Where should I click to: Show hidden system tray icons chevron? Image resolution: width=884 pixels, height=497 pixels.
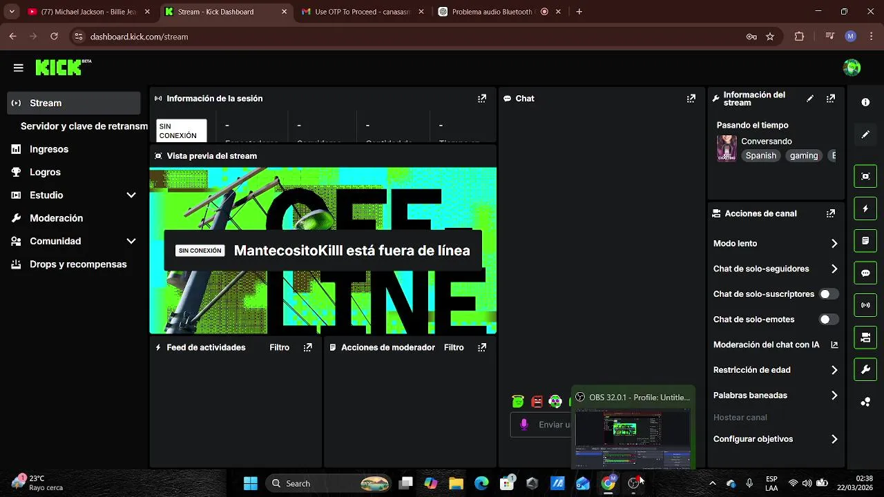click(x=713, y=483)
